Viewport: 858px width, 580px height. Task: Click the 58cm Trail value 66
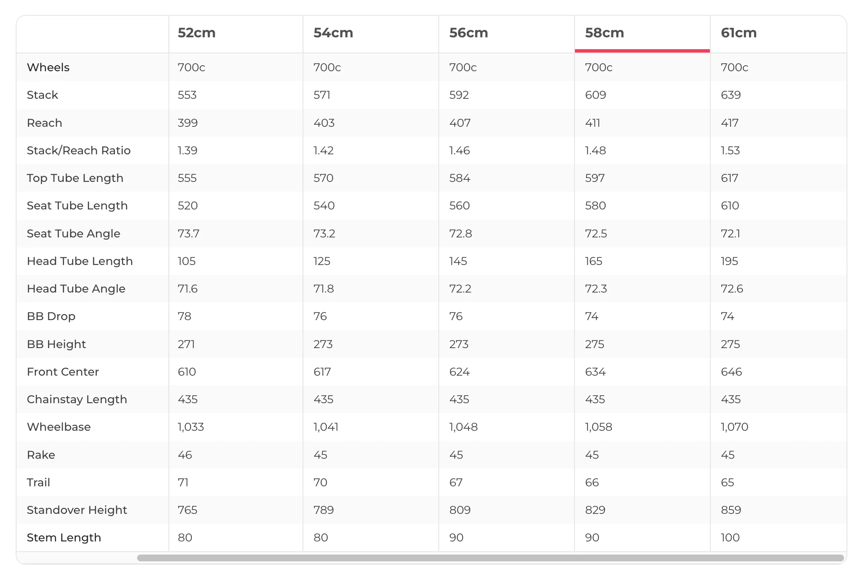coord(592,482)
